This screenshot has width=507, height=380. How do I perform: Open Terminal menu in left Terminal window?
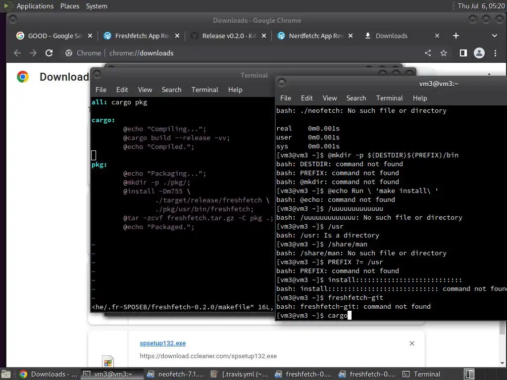pyautogui.click(x=204, y=90)
